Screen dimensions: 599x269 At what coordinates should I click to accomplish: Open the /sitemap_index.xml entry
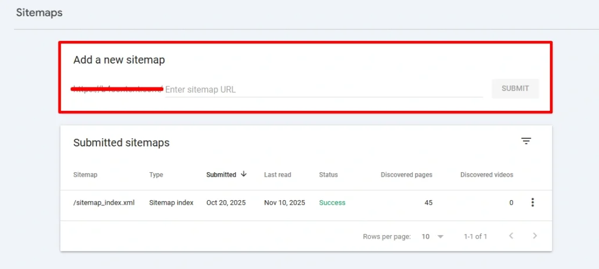[104, 203]
